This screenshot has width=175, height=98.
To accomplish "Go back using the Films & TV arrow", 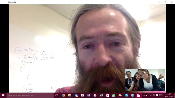I will point(3,2).
